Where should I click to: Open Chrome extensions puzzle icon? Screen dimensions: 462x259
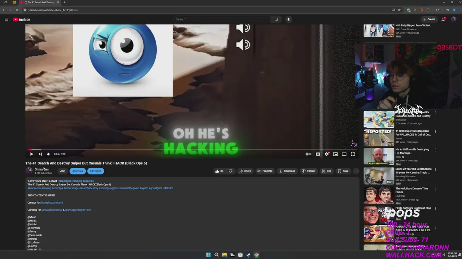pyautogui.click(x=428, y=10)
